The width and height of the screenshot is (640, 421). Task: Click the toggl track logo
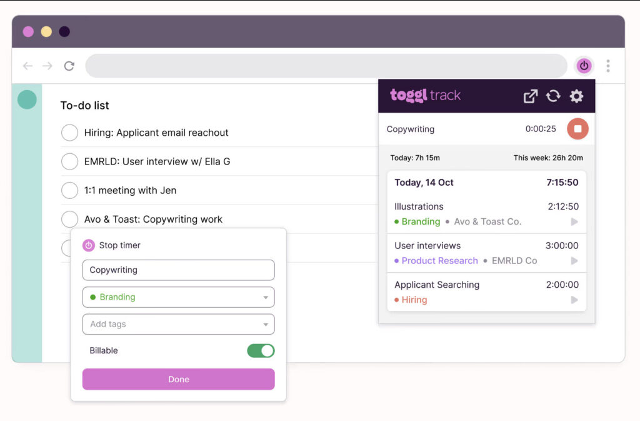pos(425,95)
